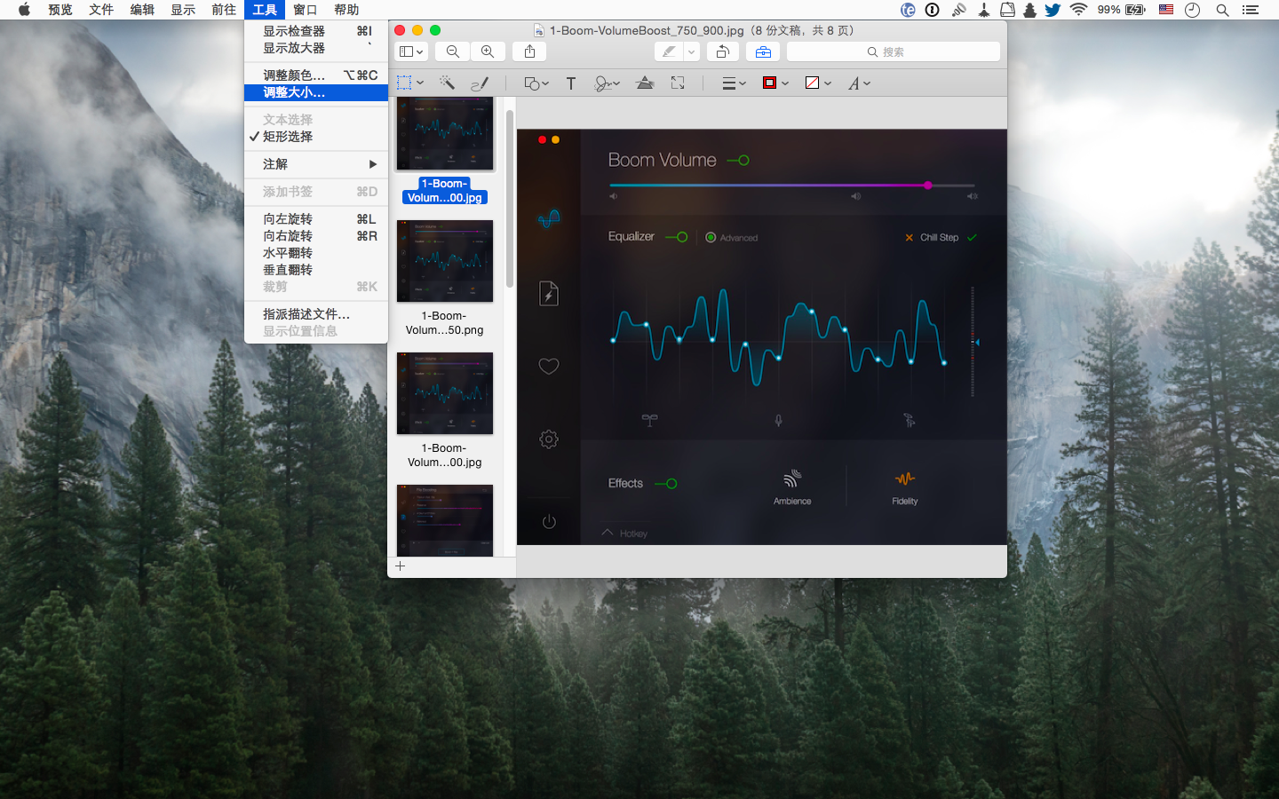Click the 1-Boom-Volum…50.png filename label
1279x799 pixels.
(445, 323)
